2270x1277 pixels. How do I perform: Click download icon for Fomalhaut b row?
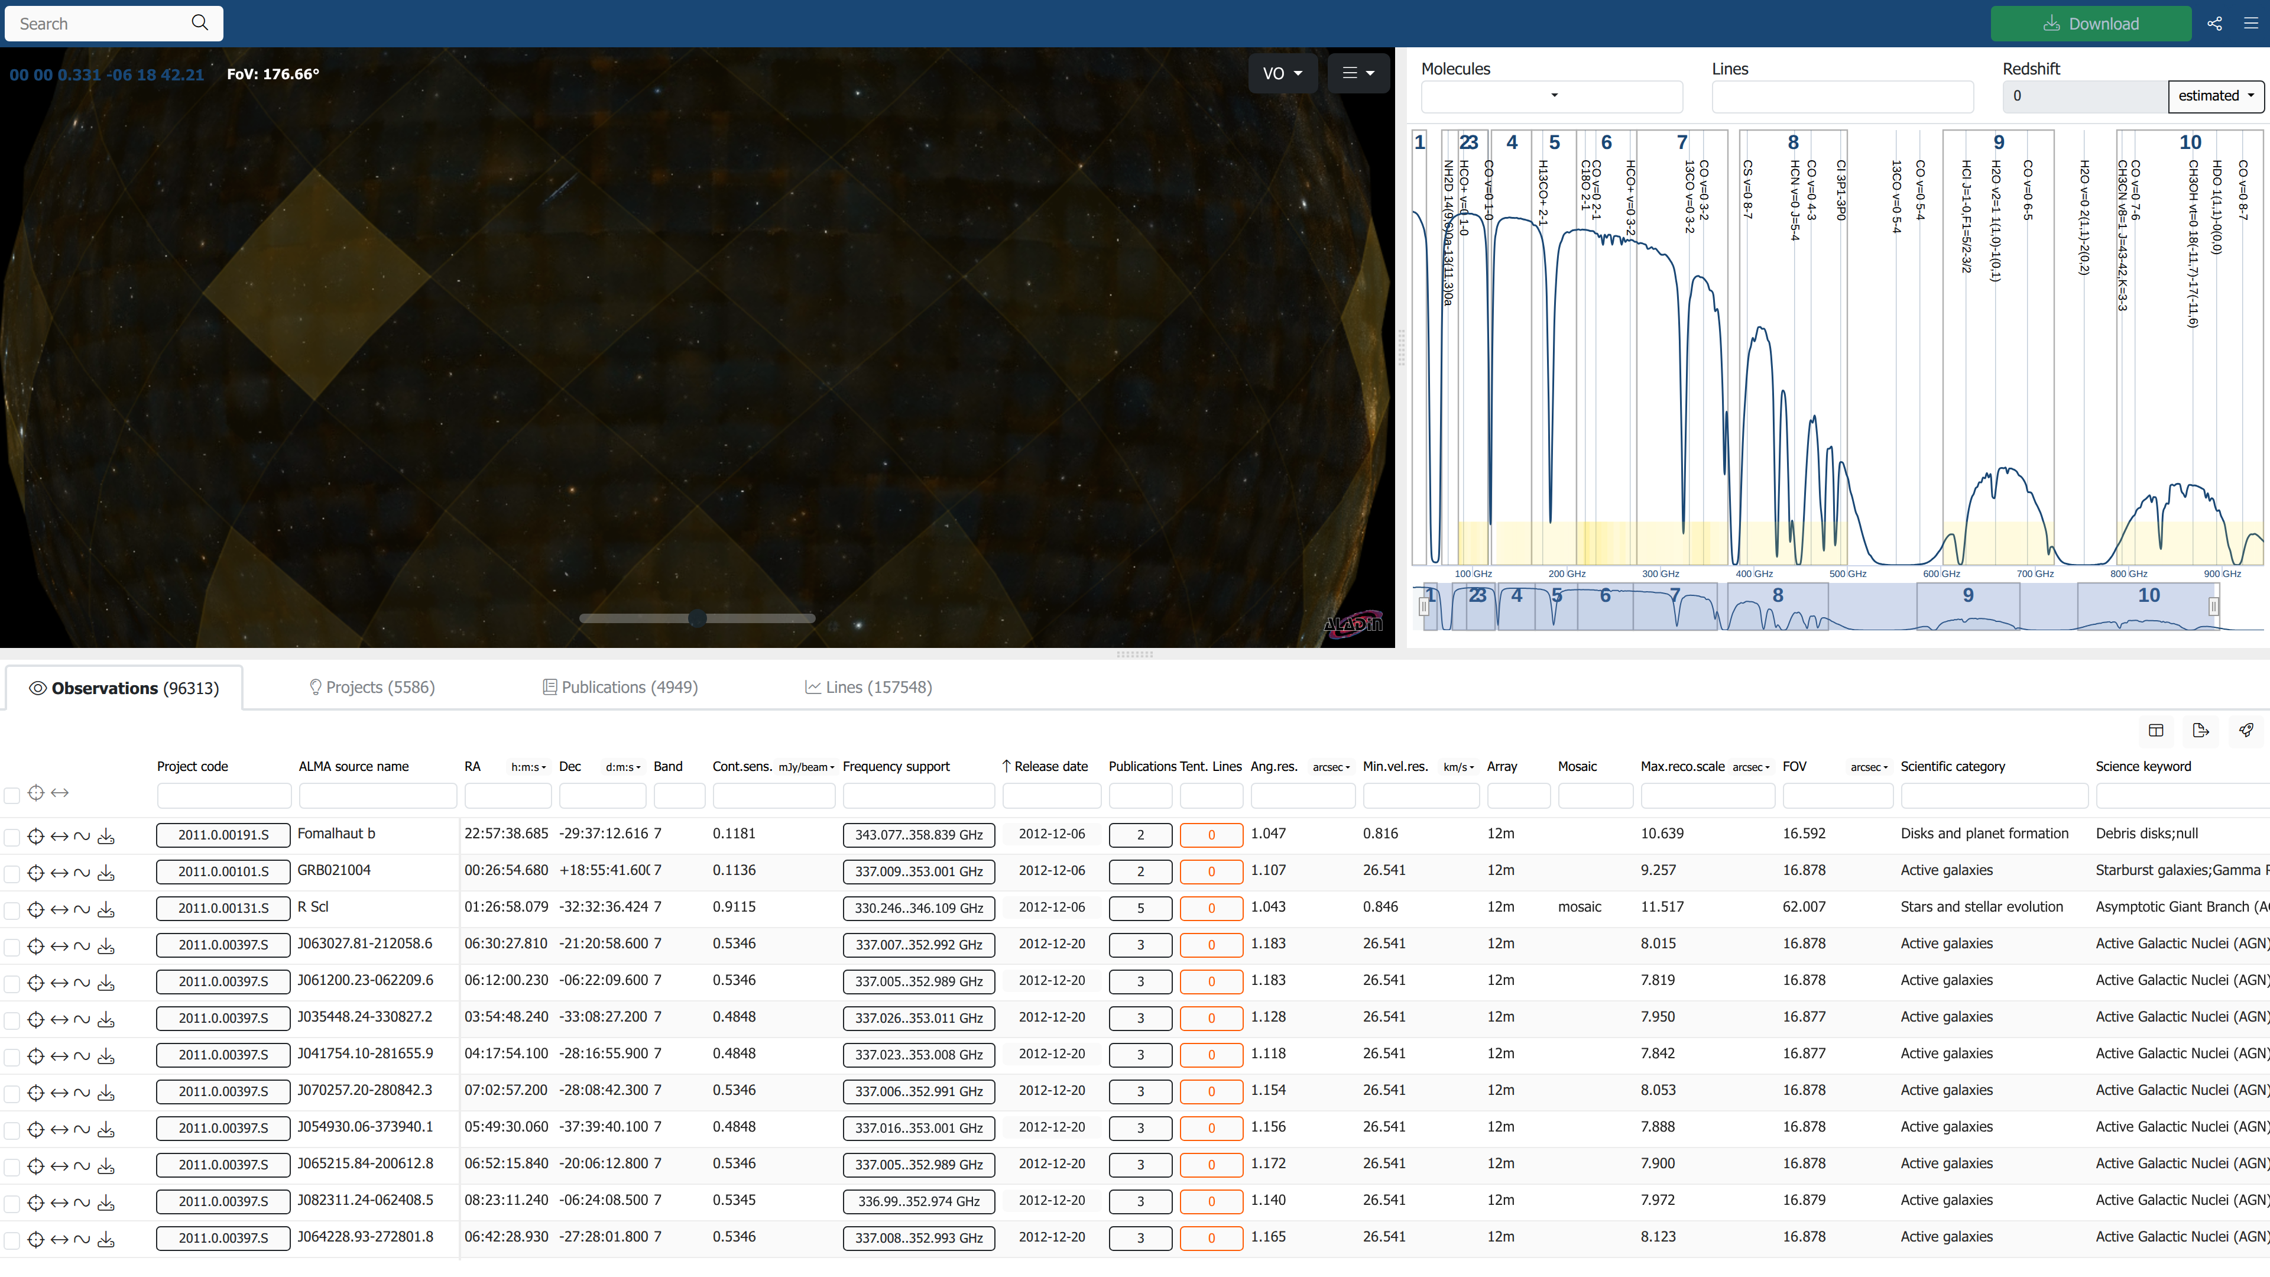(106, 835)
